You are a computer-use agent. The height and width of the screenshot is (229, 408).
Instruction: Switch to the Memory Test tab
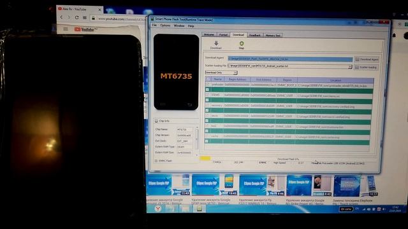coord(273,36)
